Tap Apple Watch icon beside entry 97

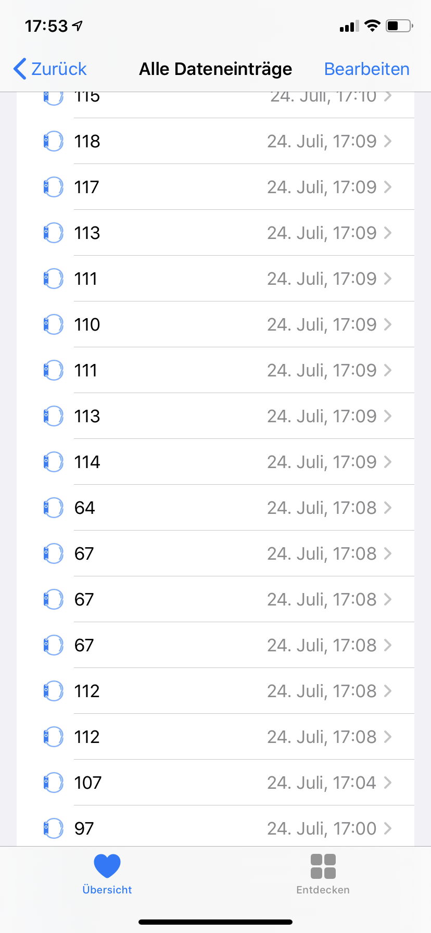pos(53,828)
